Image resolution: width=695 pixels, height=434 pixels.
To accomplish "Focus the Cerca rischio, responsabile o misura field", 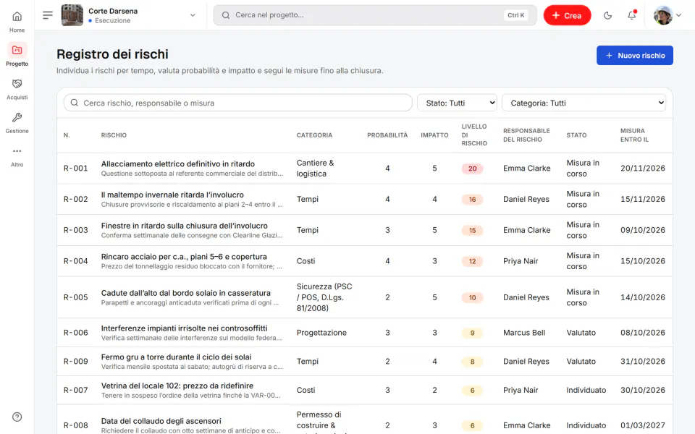I will tap(238, 103).
